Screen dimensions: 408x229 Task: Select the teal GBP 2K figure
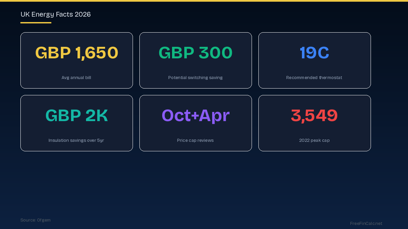pyautogui.click(x=76, y=116)
